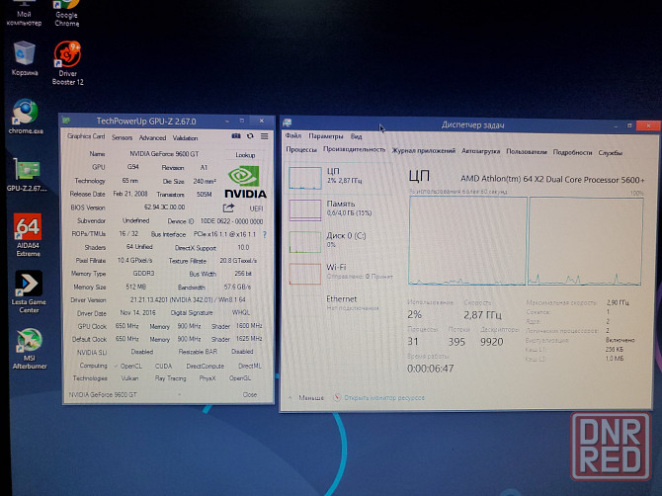Click the GPU-Z refresh icon
662x496 pixels.
click(250, 136)
